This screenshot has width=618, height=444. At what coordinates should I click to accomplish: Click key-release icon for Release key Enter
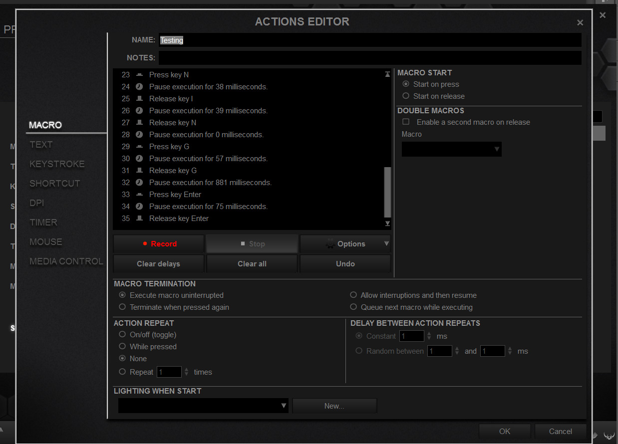[x=139, y=219]
